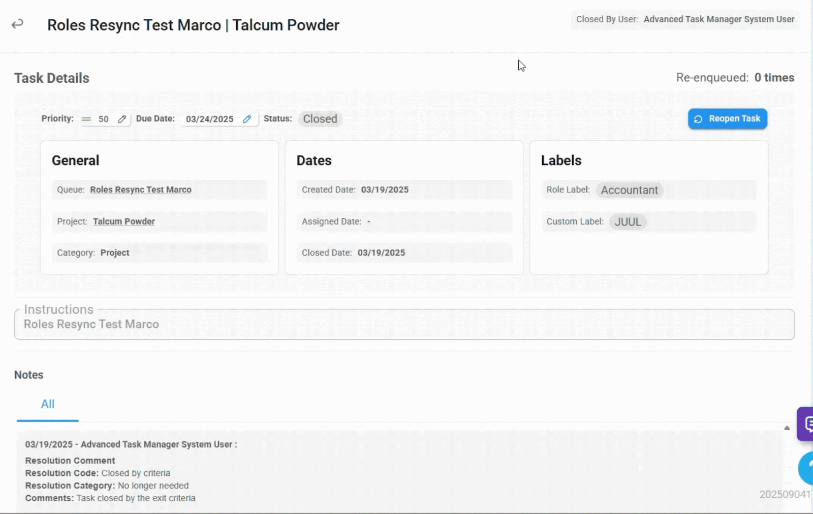The height and width of the screenshot is (514, 813).
Task: Open the purple chat widget icon
Action: point(806,423)
